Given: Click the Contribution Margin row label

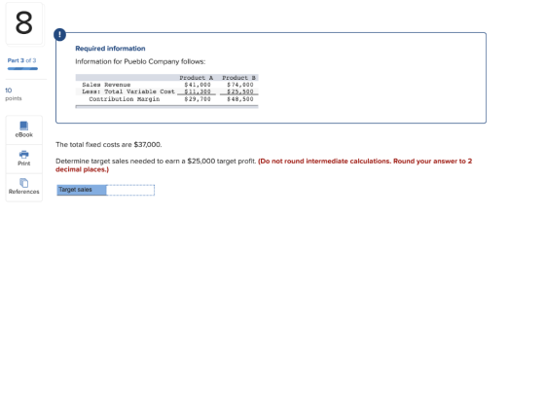Looking at the screenshot, I should pyautogui.click(x=125, y=99).
